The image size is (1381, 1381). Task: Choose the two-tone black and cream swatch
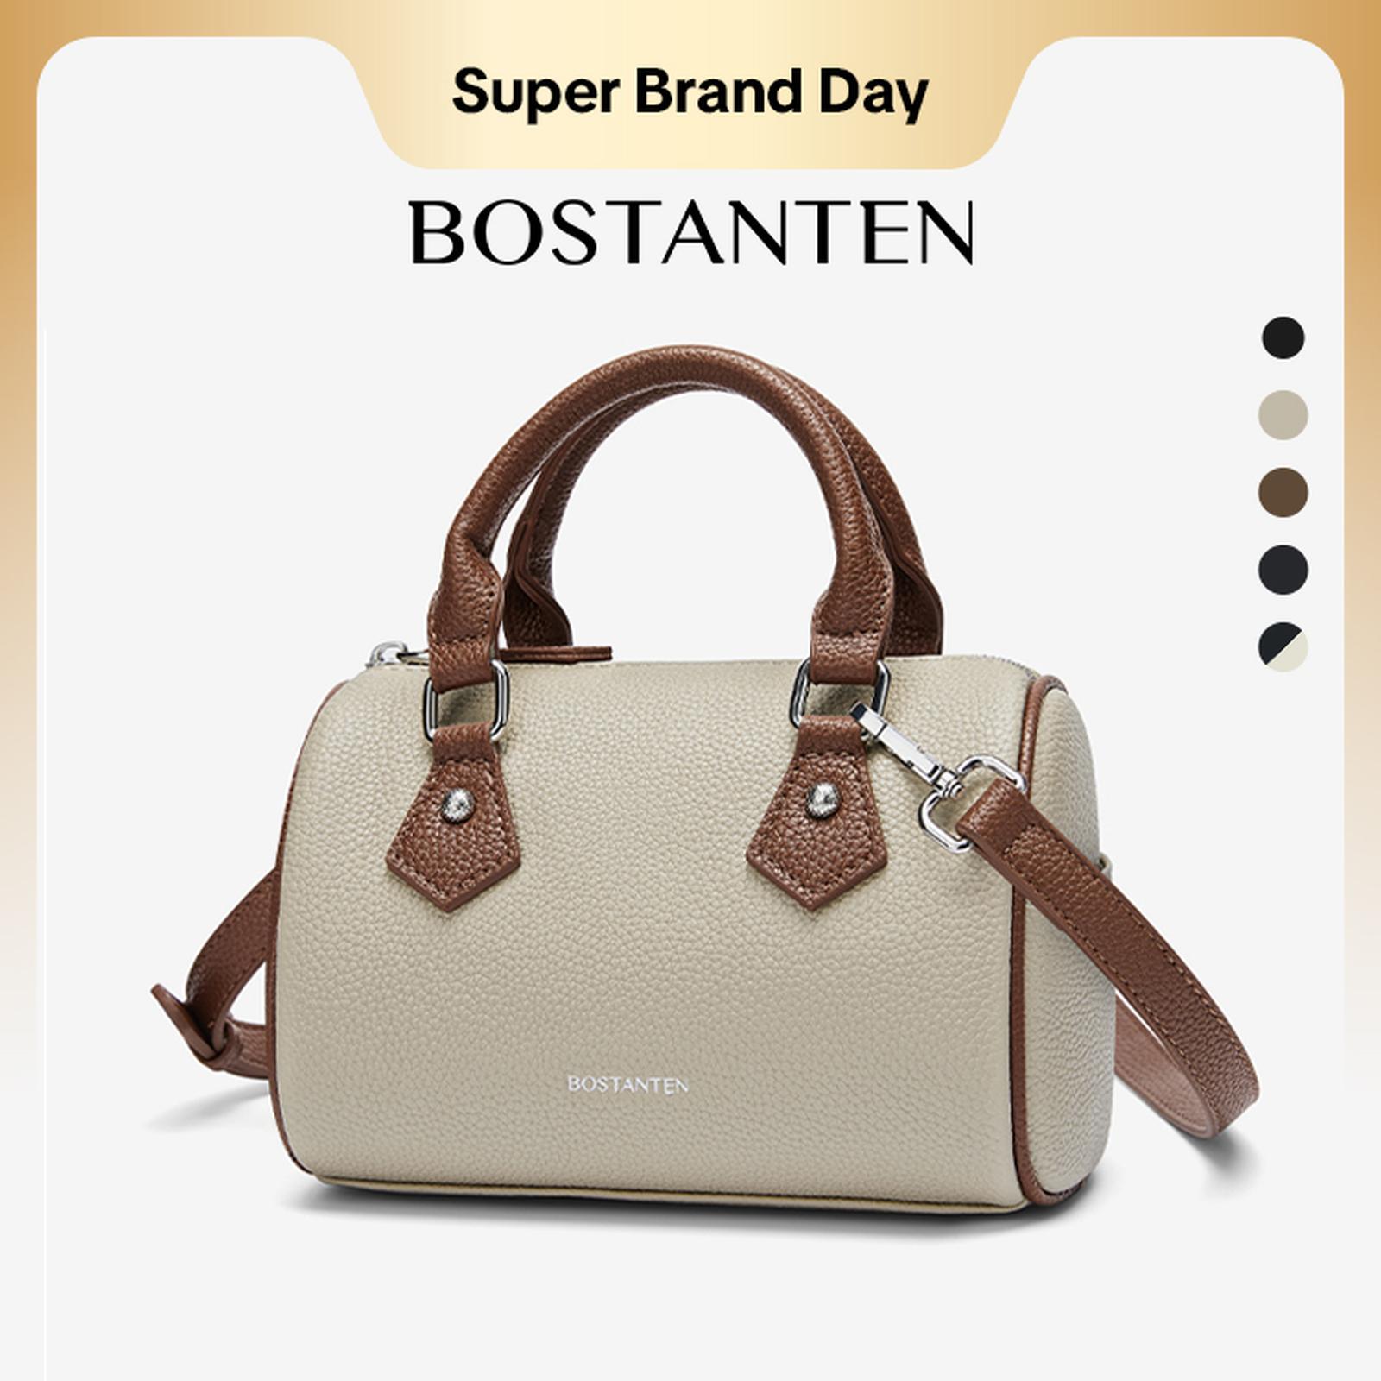[x=1283, y=647]
